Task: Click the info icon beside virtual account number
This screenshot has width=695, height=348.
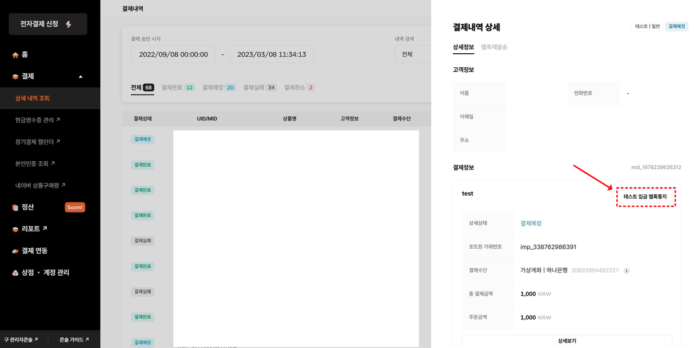Action: coord(627,270)
